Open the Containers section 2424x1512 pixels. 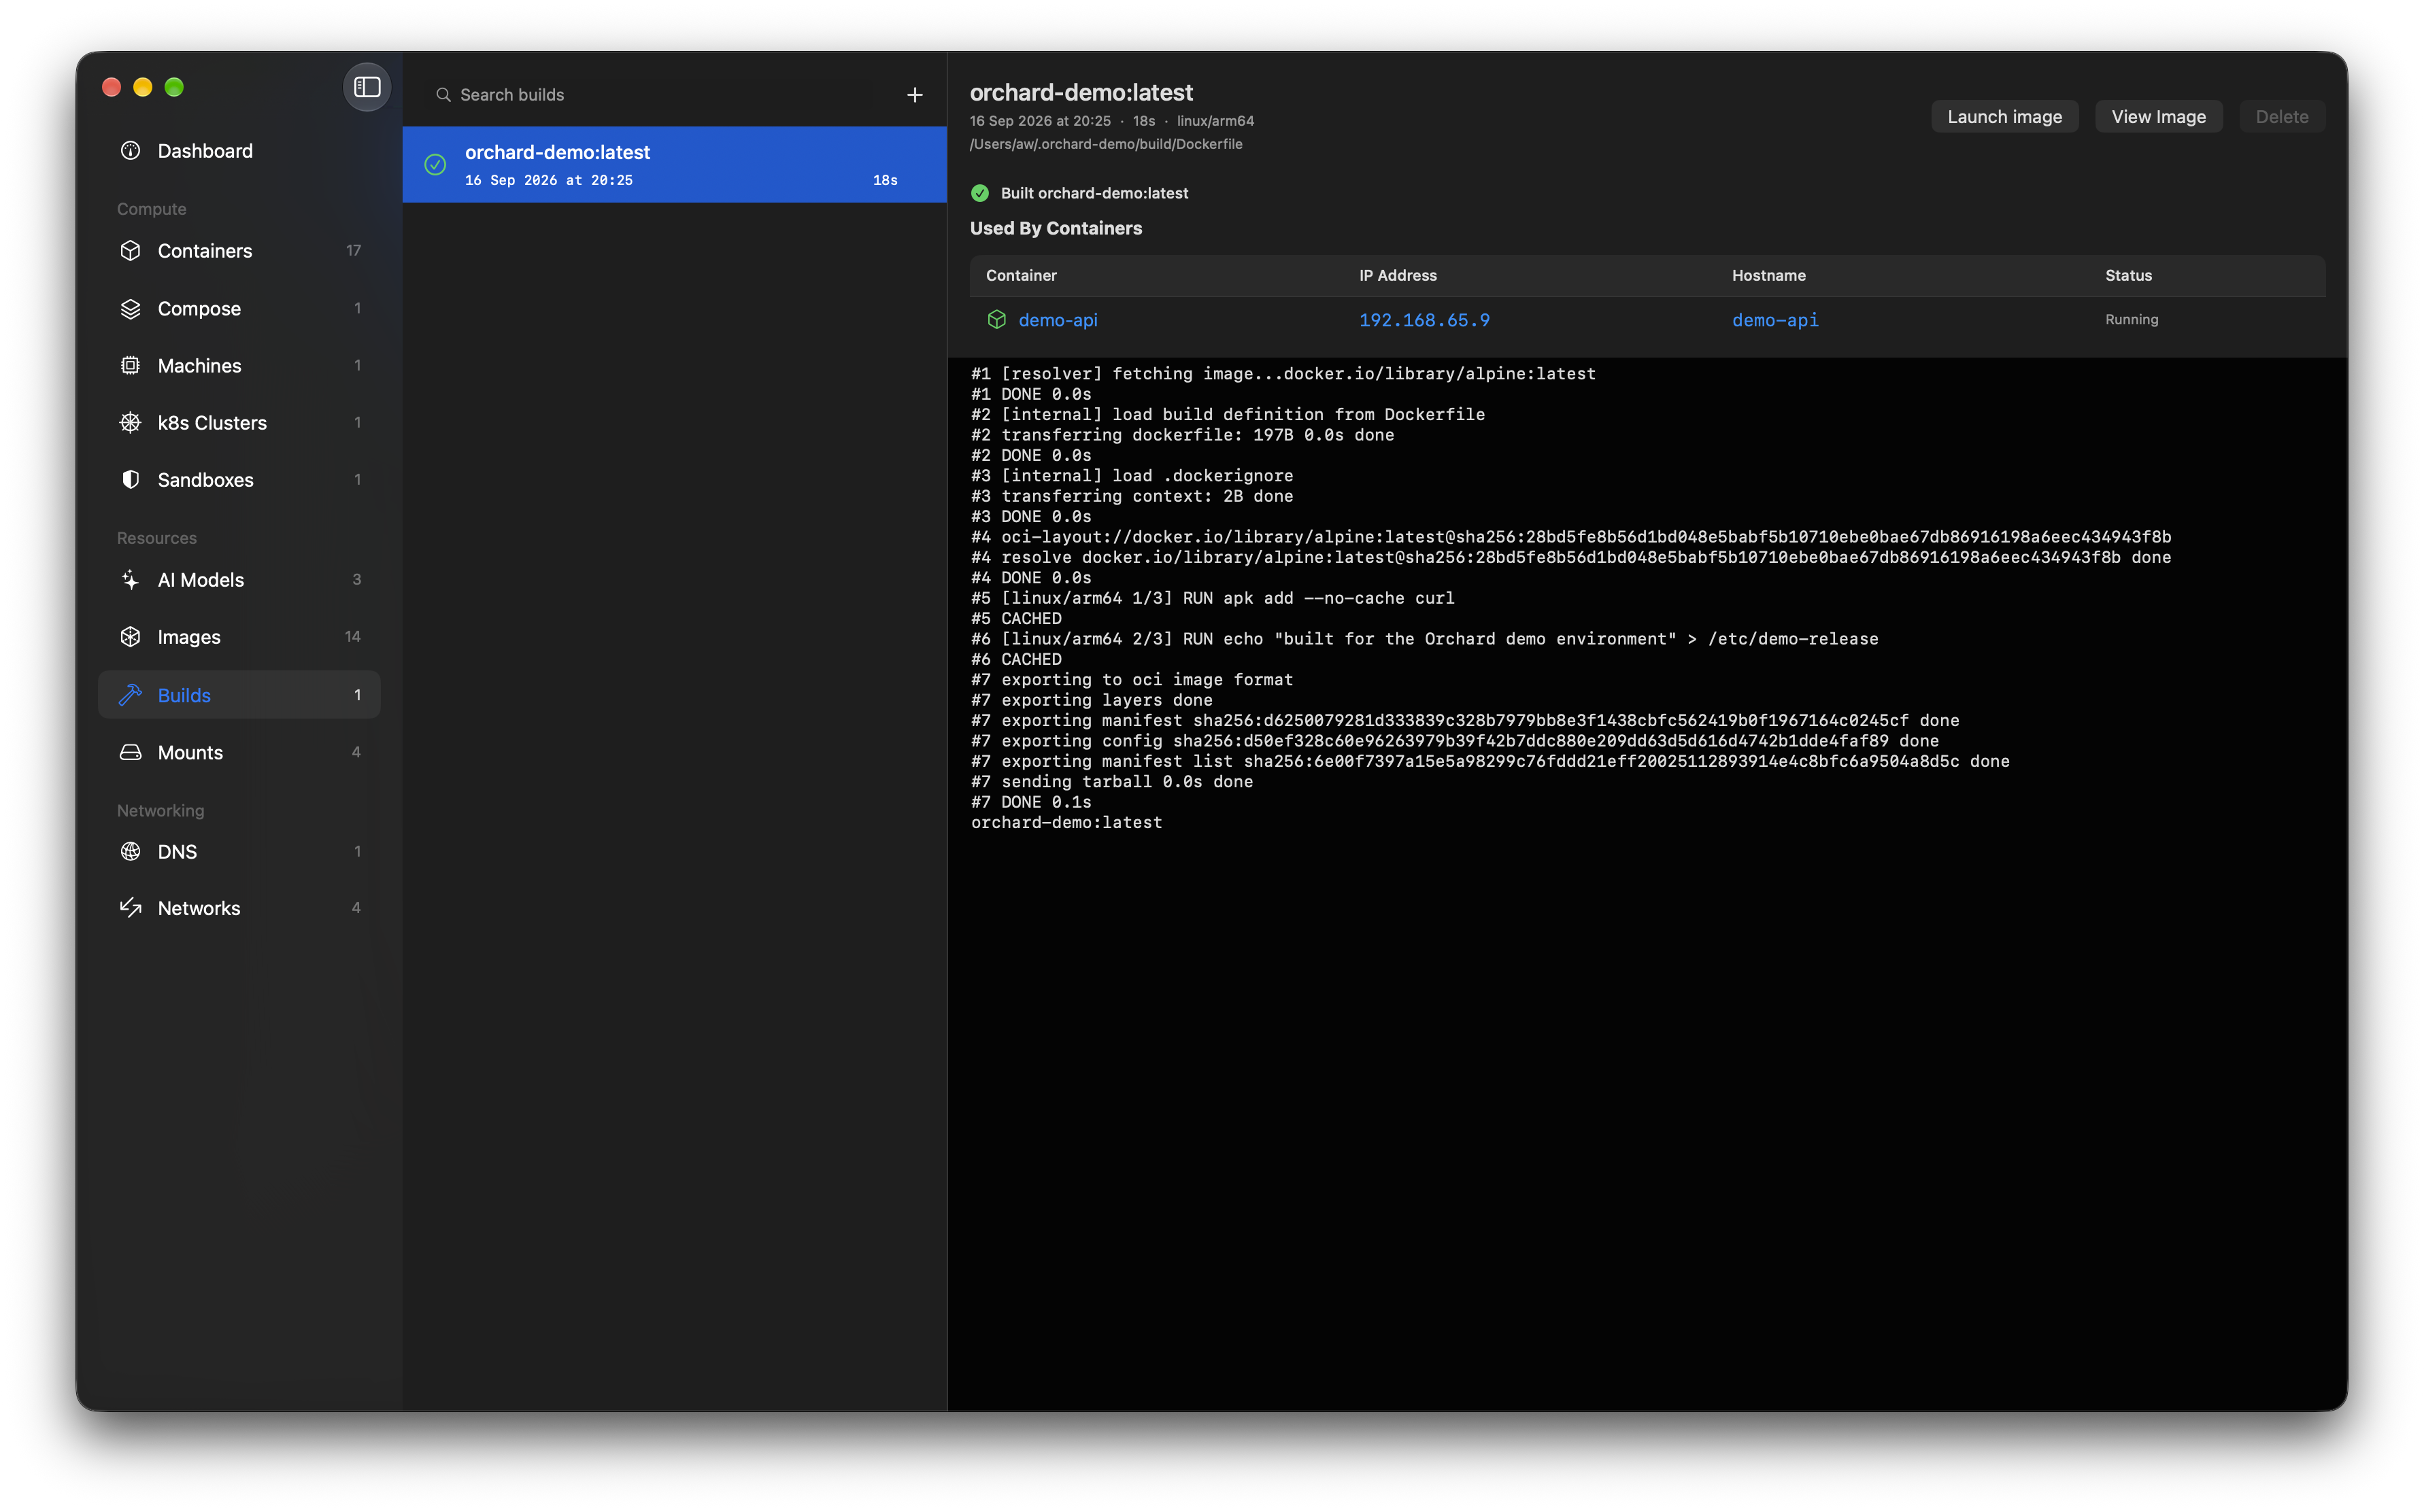coord(239,250)
